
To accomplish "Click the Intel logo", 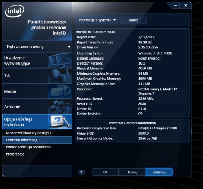I will 15,11.
